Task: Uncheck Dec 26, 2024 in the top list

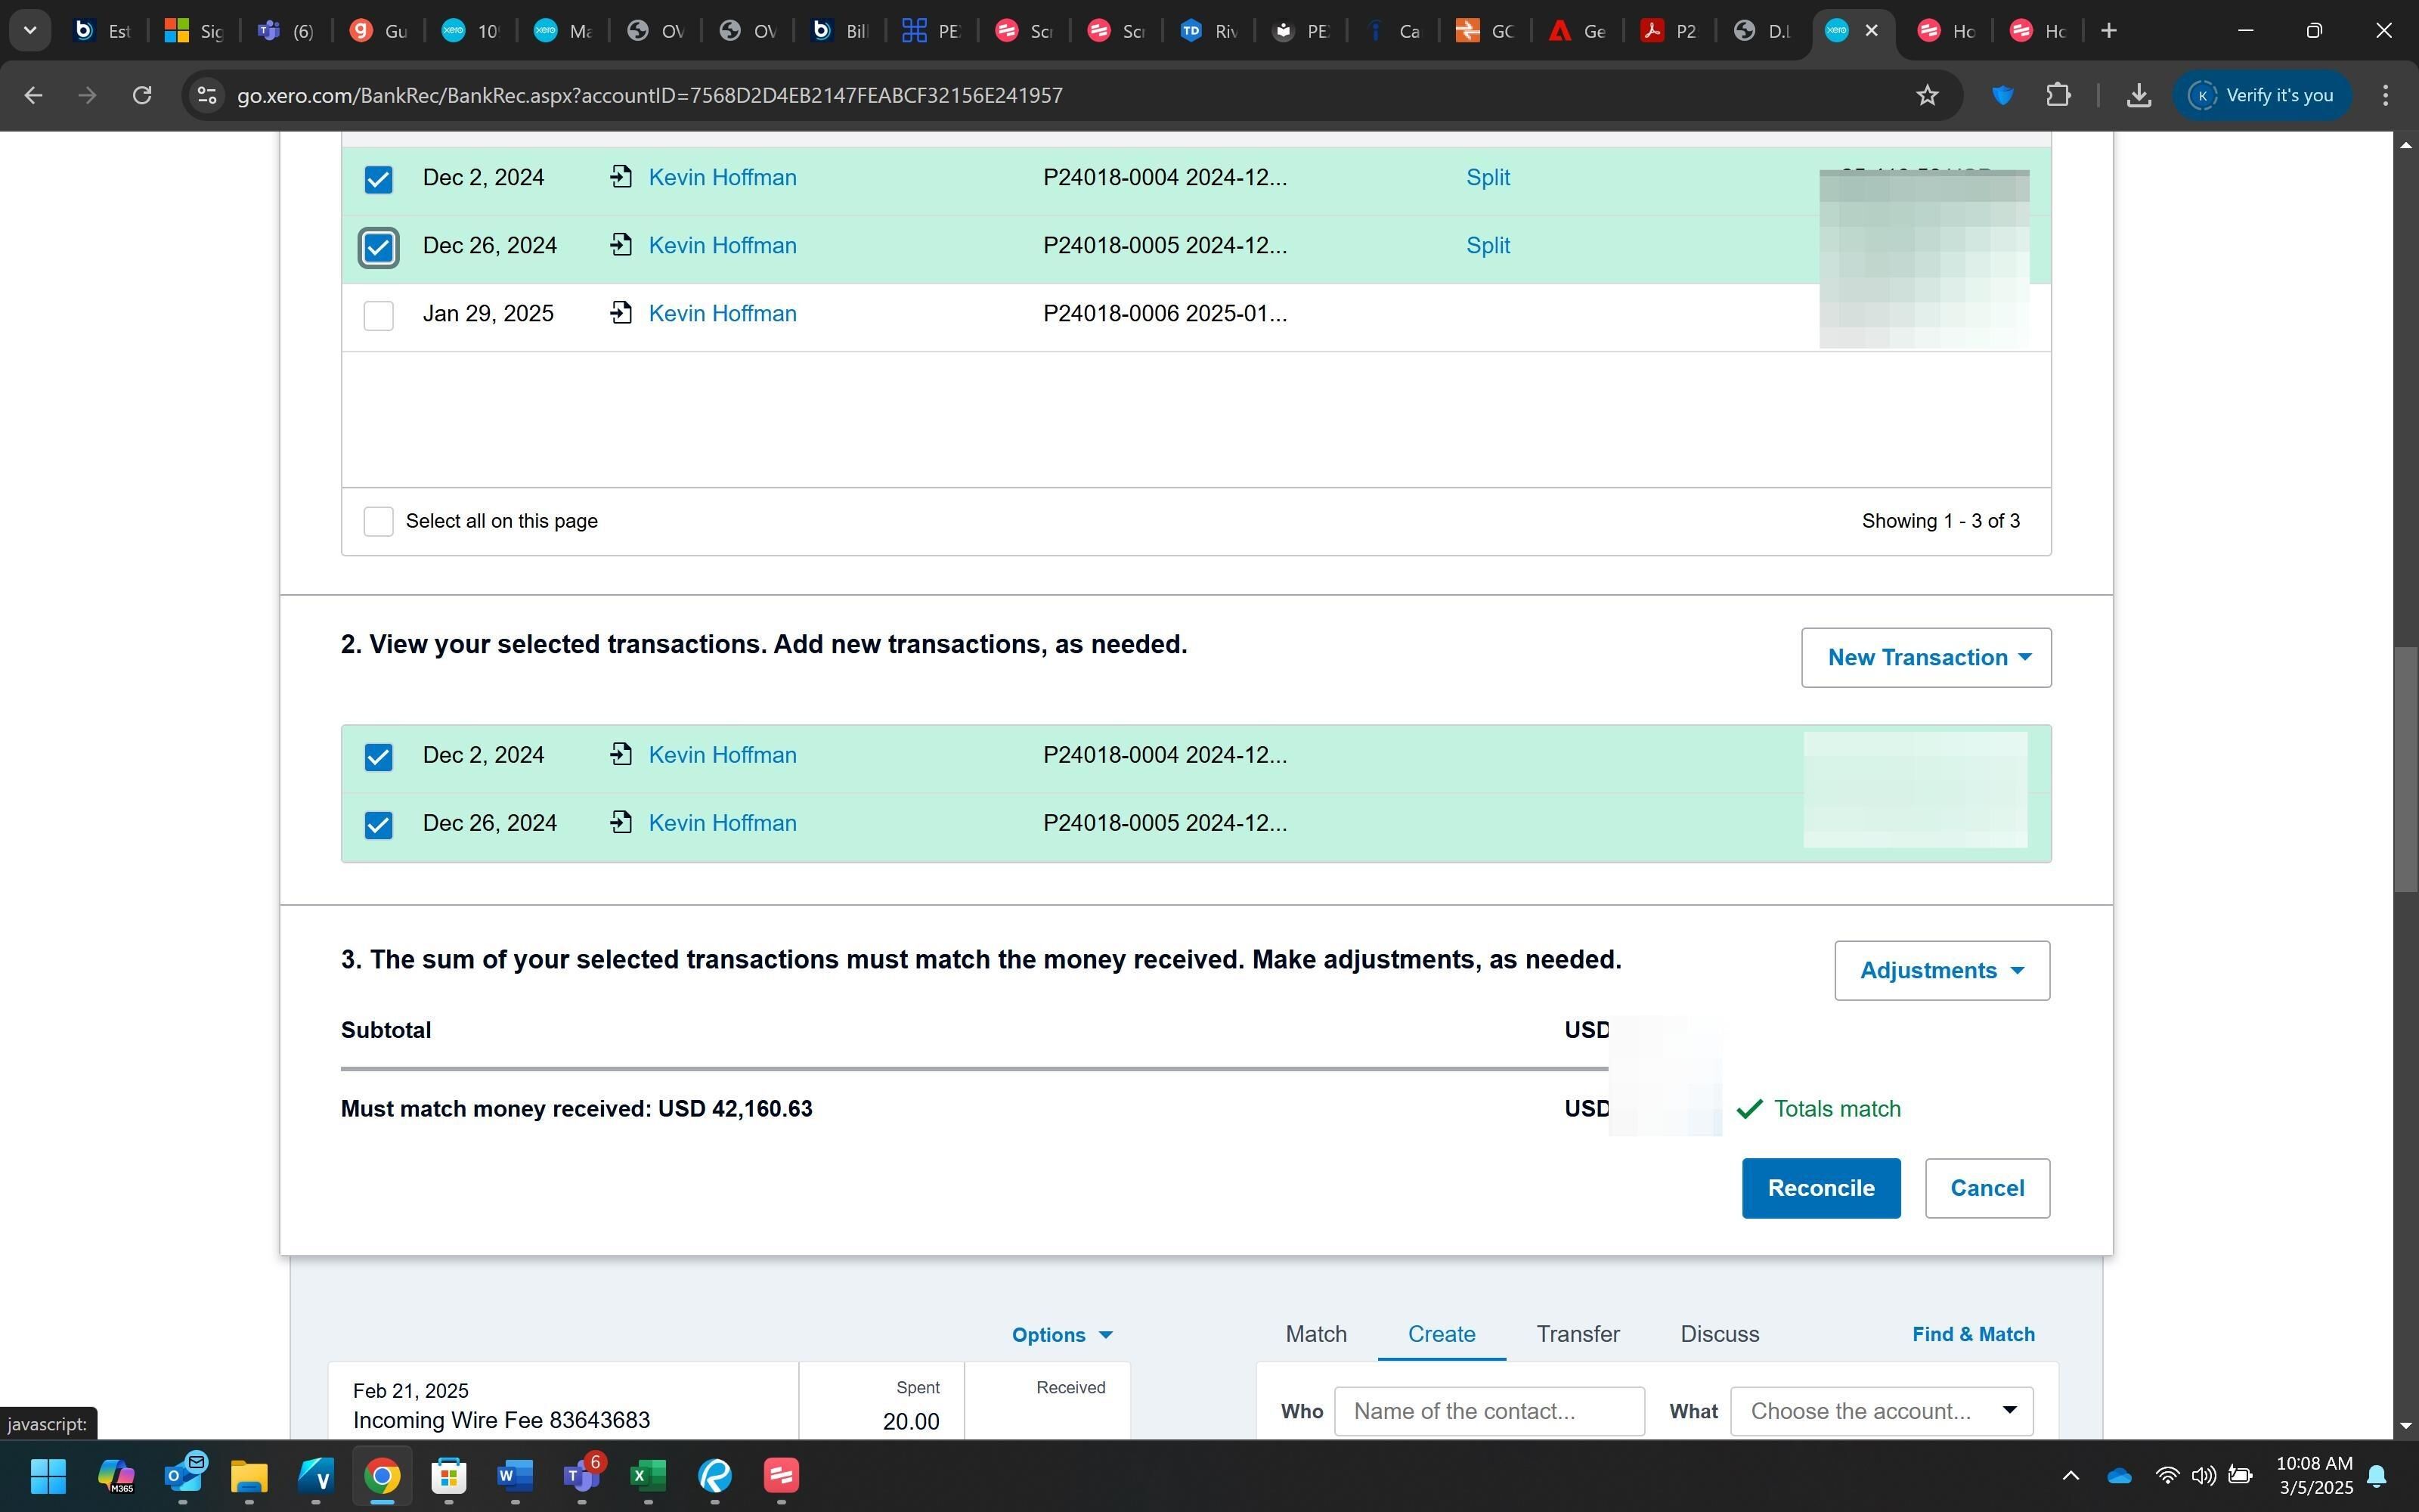Action: pos(378,247)
